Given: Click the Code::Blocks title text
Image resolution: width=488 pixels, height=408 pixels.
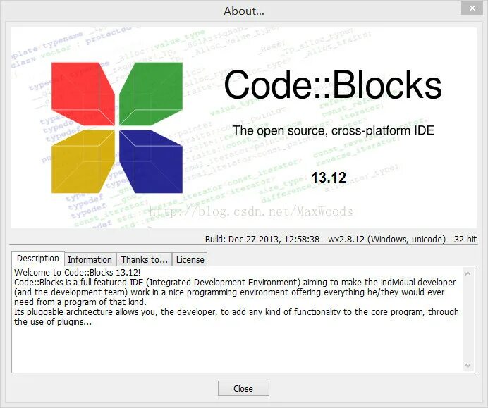Looking at the screenshot, I should (x=332, y=85).
